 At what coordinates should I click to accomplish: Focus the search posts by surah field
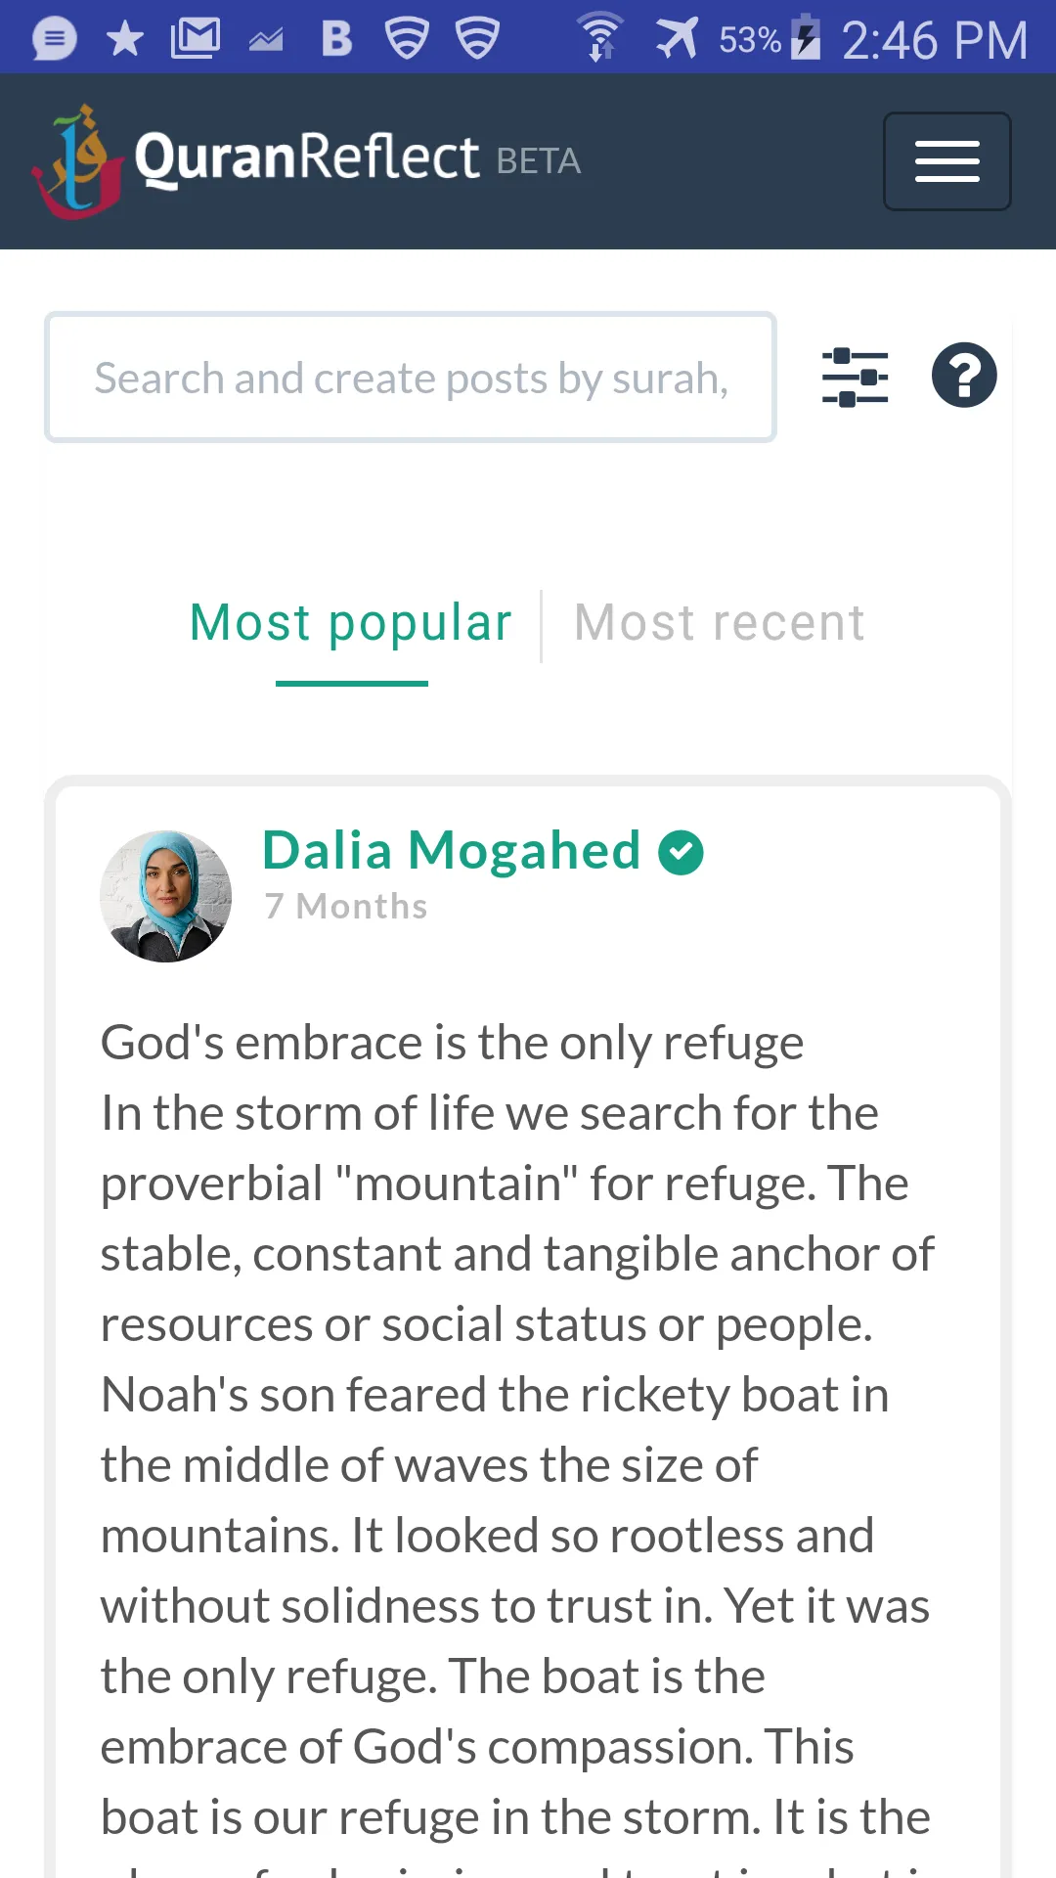tap(411, 378)
